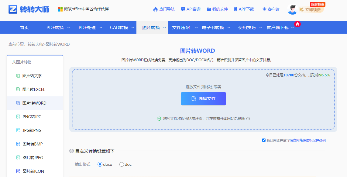
Task: Click the 图片转ICON sidebar icon
Action: [18, 171]
